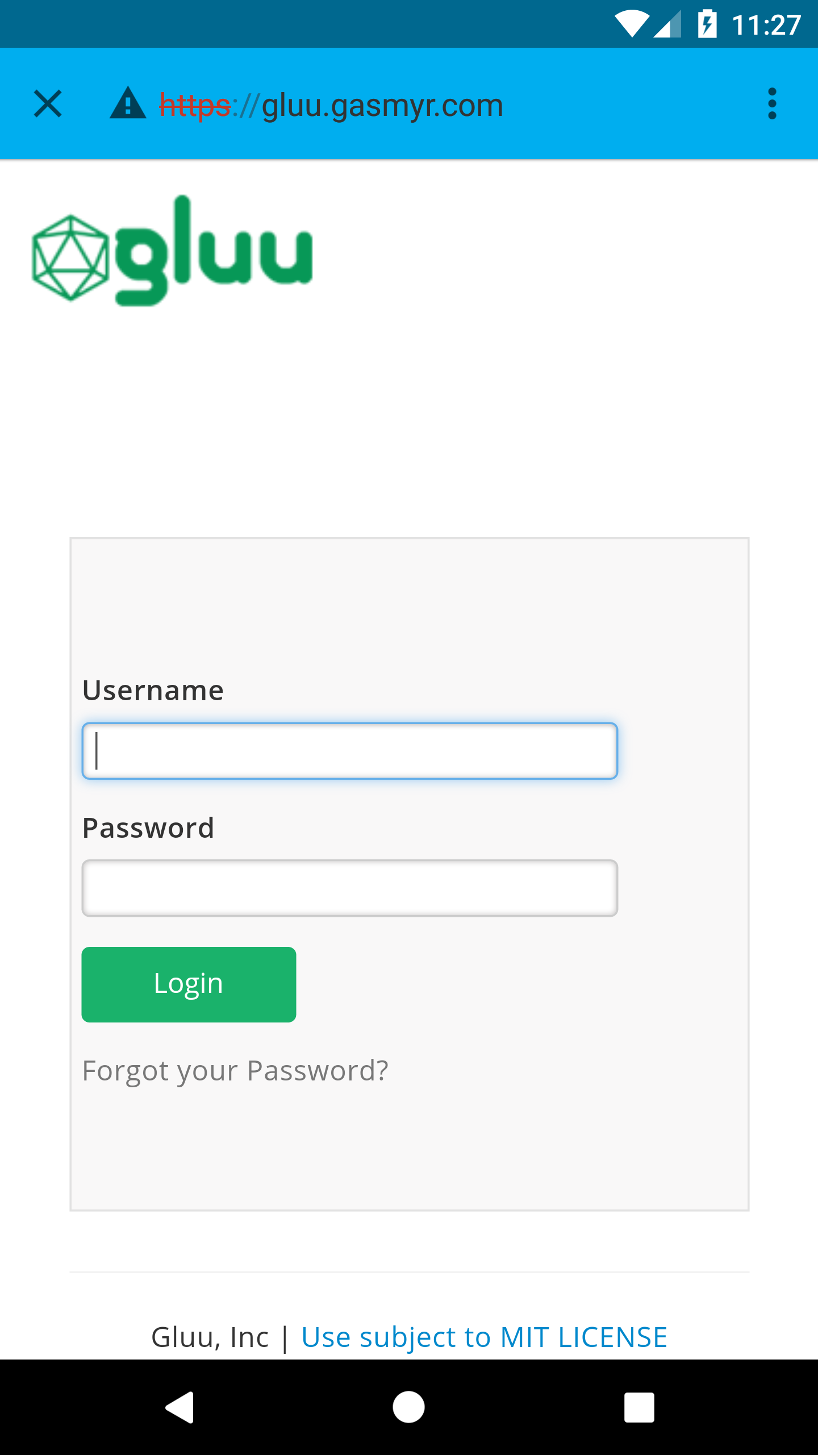Click the green Gluu logo

172,251
